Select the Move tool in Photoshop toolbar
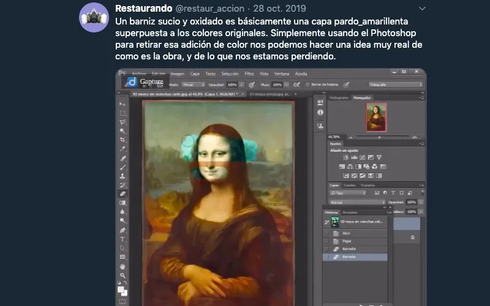Viewport: 490px width, 306px height. pyautogui.click(x=123, y=104)
